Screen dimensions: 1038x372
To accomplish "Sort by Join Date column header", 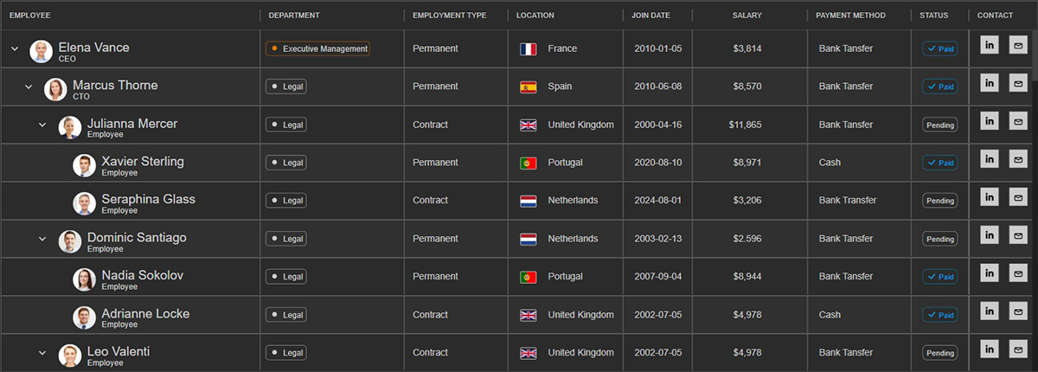I will [x=650, y=16].
